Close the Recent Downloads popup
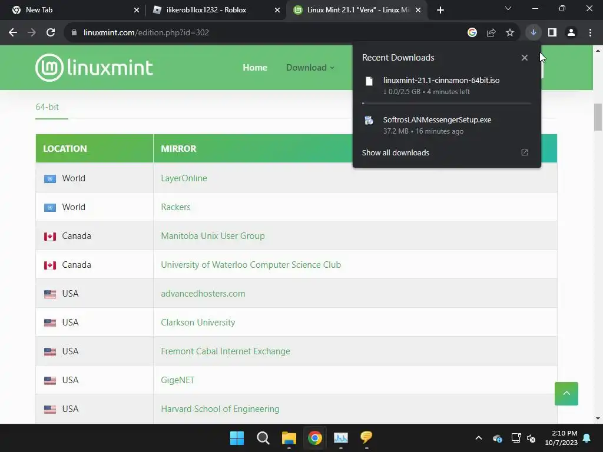 (x=525, y=58)
